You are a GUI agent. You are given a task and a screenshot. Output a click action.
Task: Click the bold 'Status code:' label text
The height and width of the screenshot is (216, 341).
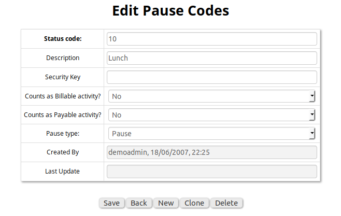point(63,39)
